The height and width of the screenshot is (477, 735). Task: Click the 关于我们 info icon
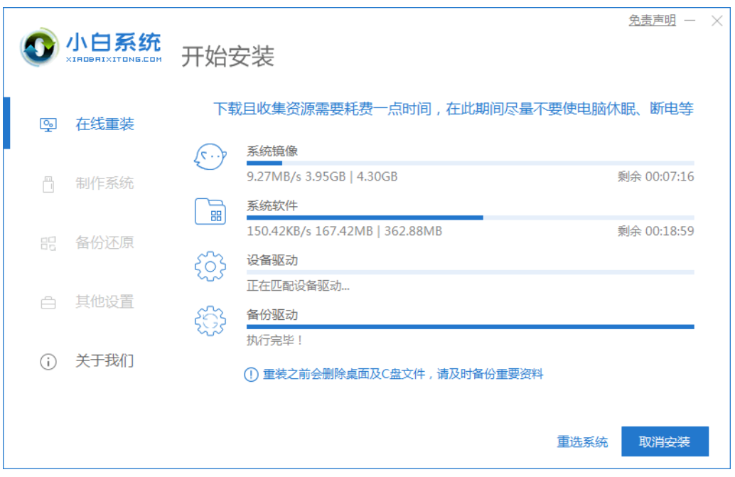[x=48, y=361]
